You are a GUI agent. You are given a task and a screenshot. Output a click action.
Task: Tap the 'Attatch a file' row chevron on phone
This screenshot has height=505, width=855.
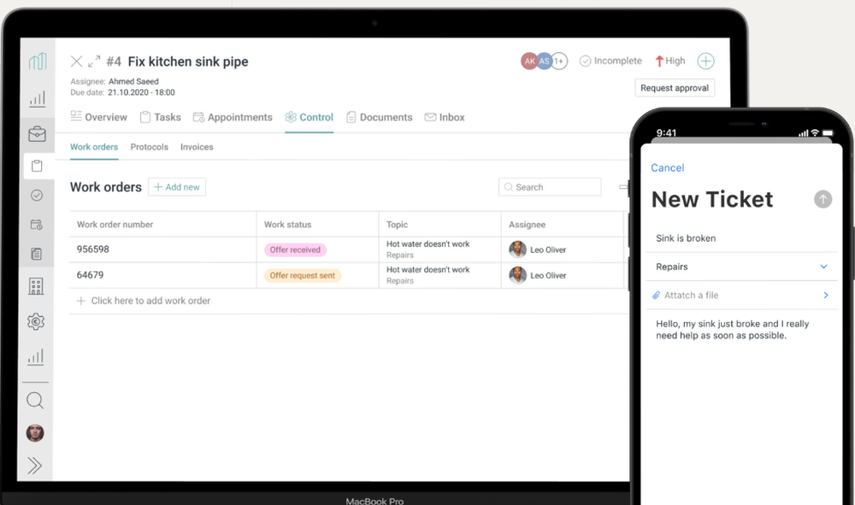pyautogui.click(x=826, y=295)
